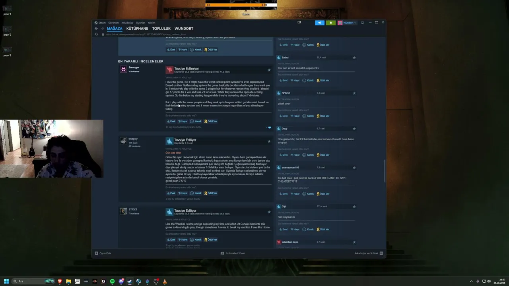Star the Docy review
The height and width of the screenshot is (286, 509).
tap(354, 129)
